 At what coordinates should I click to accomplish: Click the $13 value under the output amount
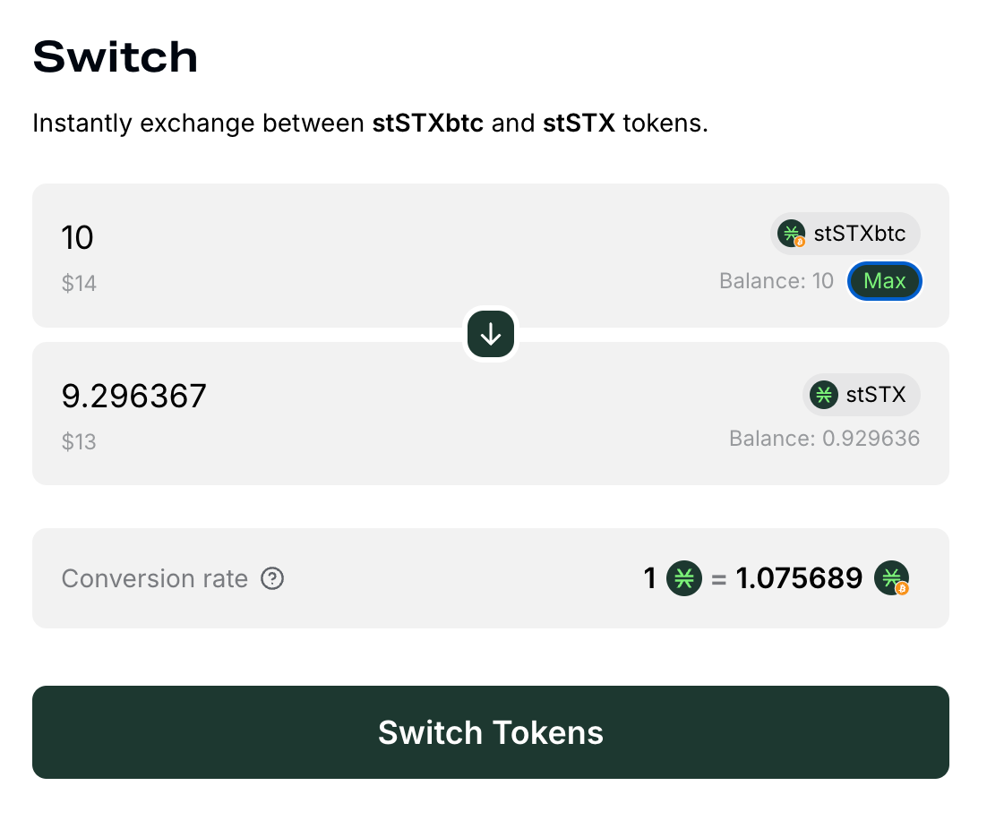(x=79, y=442)
